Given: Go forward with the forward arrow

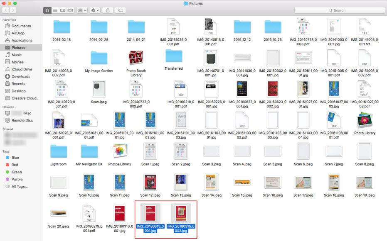Looking at the screenshot, I should point(13,10).
